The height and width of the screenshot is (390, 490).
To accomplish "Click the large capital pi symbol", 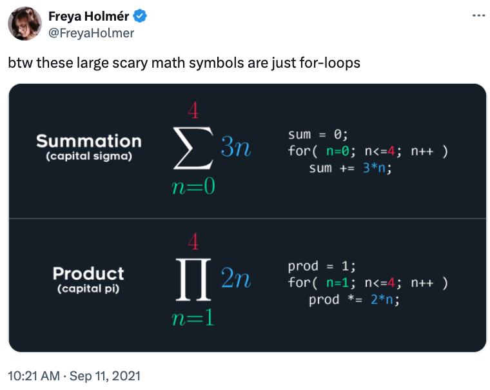I will tap(193, 279).
